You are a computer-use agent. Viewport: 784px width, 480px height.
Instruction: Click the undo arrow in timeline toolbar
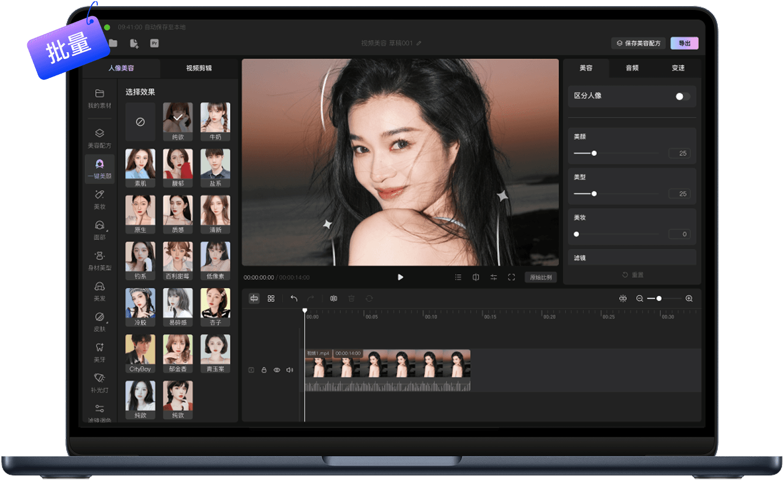(294, 298)
